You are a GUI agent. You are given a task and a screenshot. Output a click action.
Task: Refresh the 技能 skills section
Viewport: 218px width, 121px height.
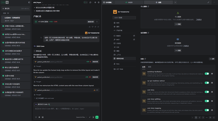[145, 59]
